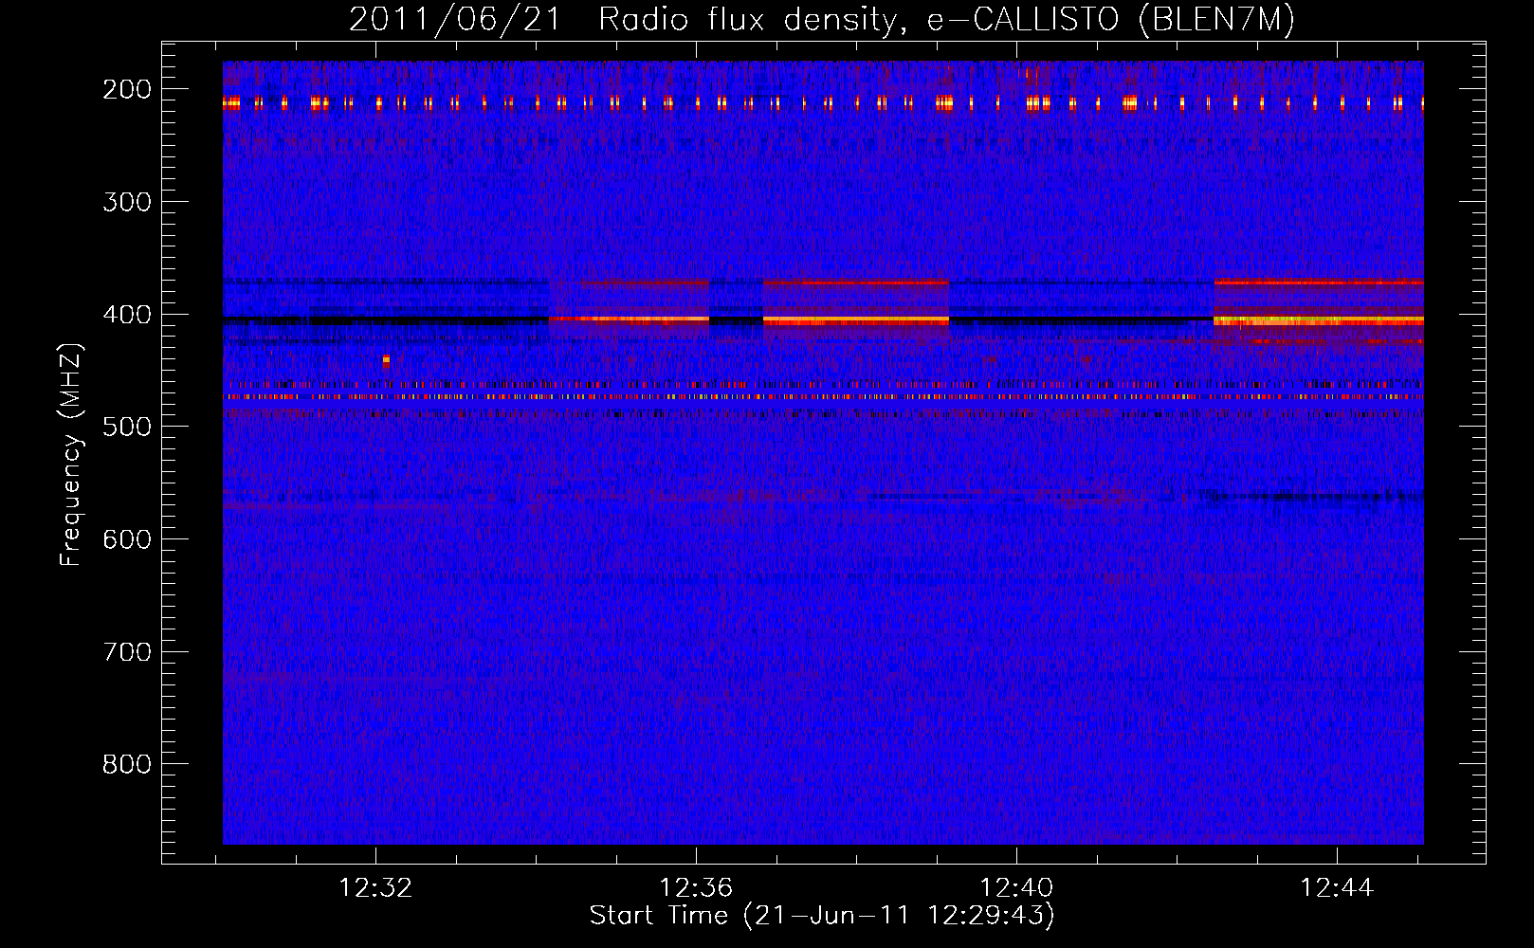Image resolution: width=1534 pixels, height=948 pixels.
Task: Select the 700 frequency tick label
Action: 127,652
